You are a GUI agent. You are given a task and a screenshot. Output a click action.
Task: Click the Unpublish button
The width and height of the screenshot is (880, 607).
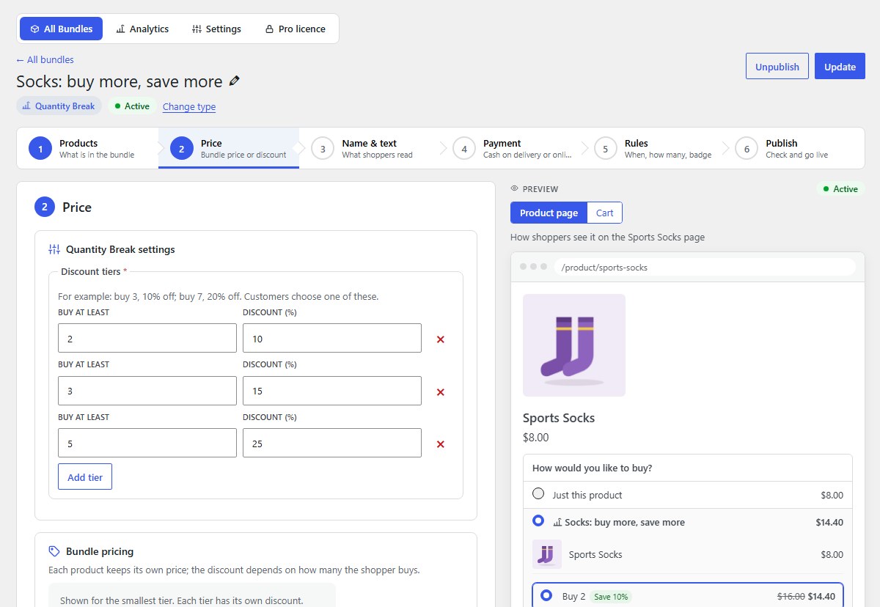[777, 66]
